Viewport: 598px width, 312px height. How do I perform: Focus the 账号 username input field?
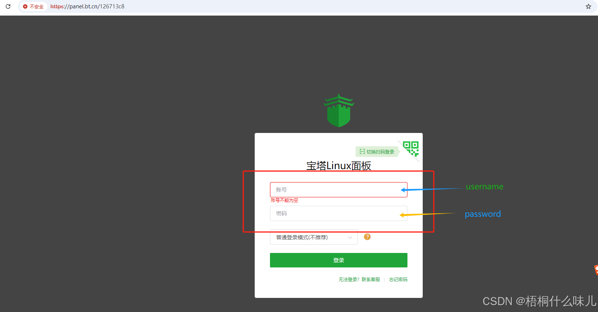(339, 190)
